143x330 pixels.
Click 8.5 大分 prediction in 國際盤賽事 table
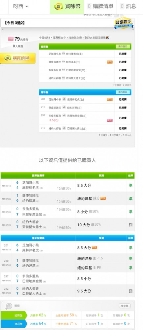tap(84, 185)
